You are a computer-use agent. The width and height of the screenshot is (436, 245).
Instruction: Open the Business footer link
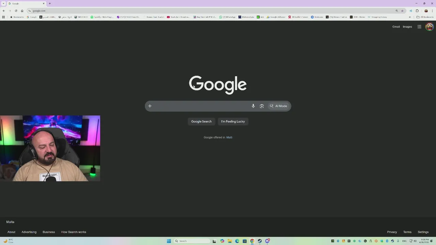coord(49,232)
